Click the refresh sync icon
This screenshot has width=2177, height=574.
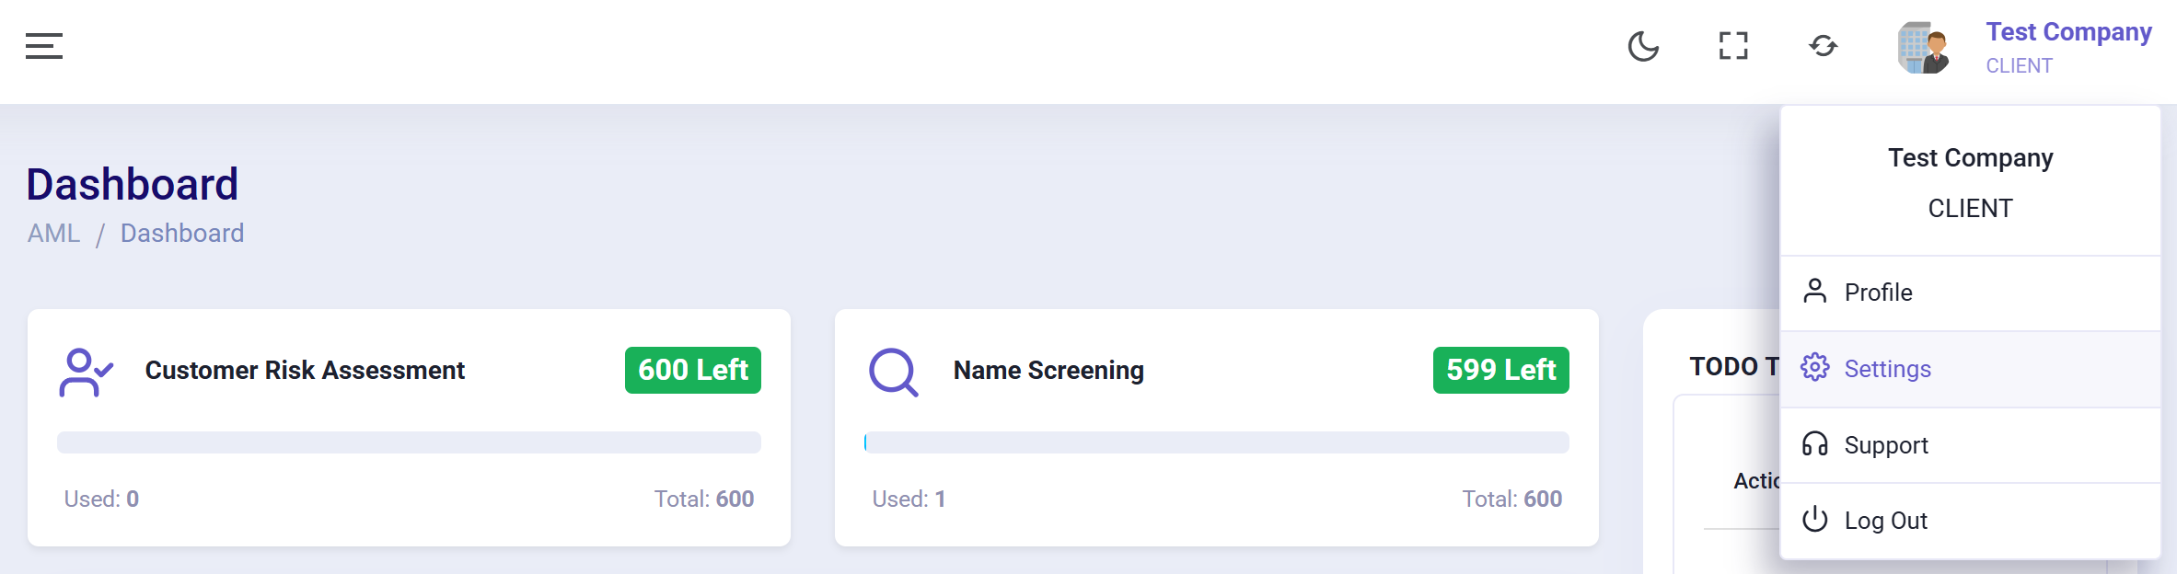click(1823, 46)
